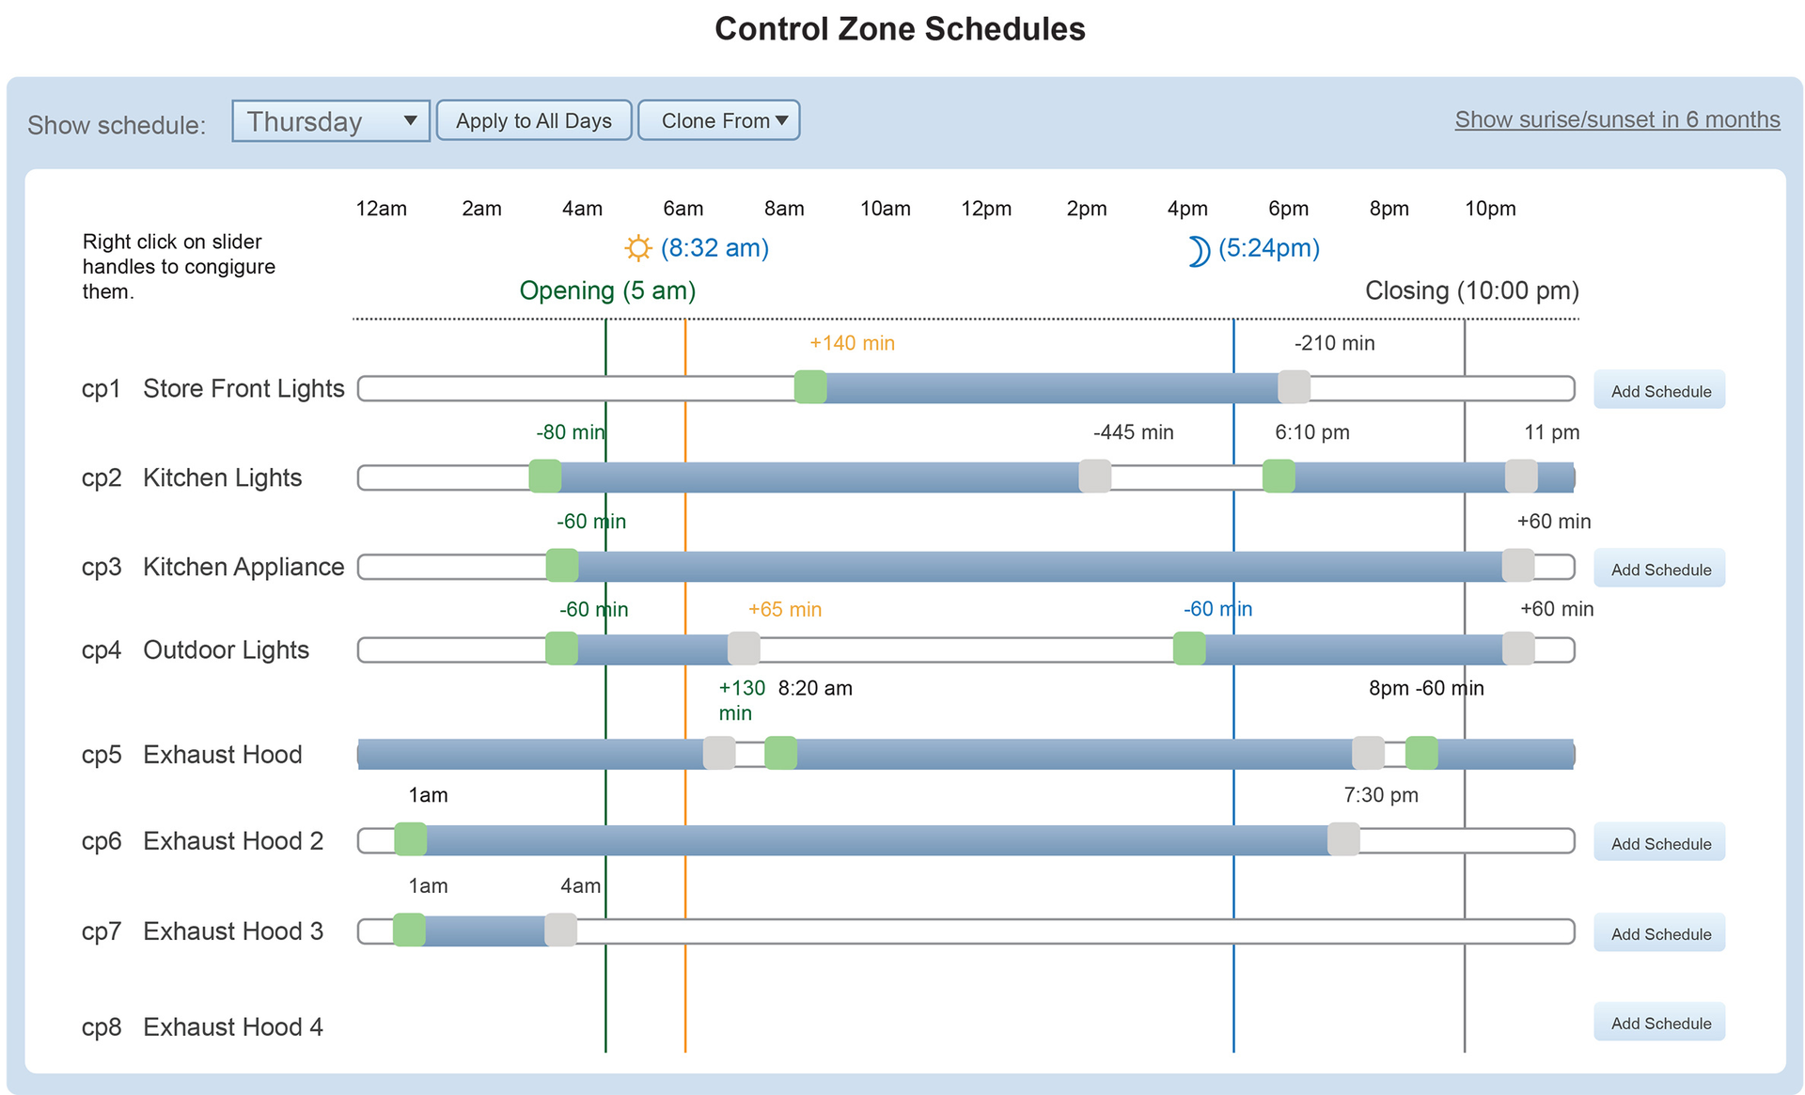Viewport: 1805px width, 1095px height.
Task: Expand the Clone From dropdown
Action: [719, 121]
